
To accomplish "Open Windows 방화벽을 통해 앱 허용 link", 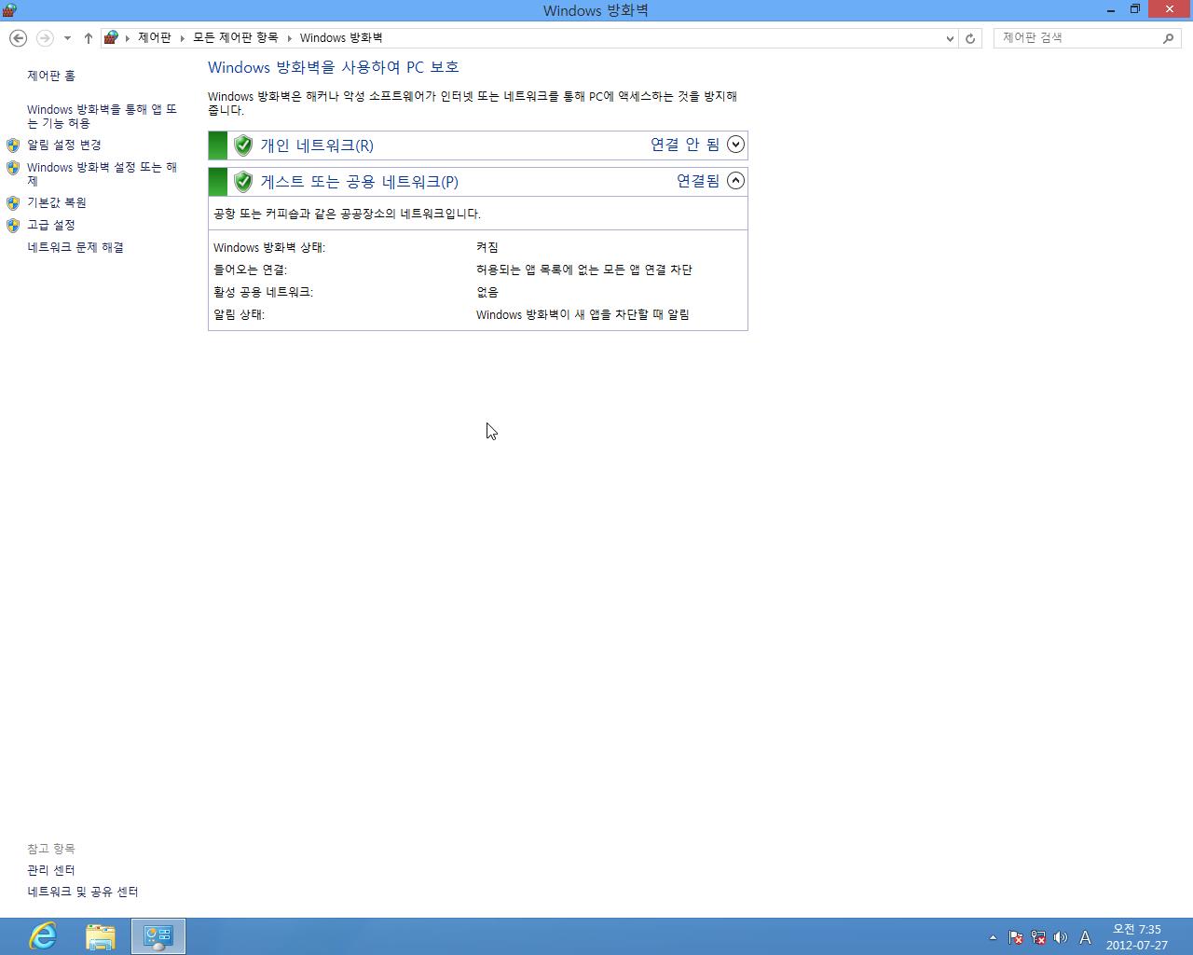I will tap(102, 116).
